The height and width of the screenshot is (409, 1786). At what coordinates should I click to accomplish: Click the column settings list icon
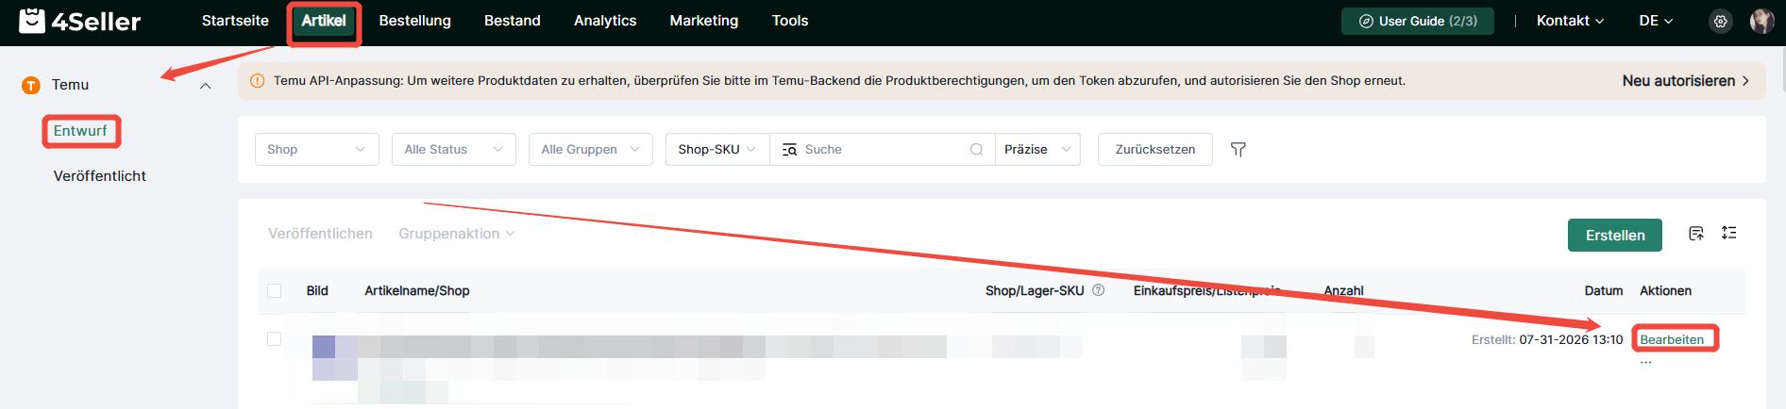tap(1728, 233)
